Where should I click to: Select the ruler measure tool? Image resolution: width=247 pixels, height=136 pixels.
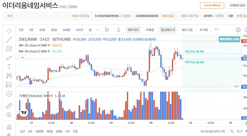[9, 106]
